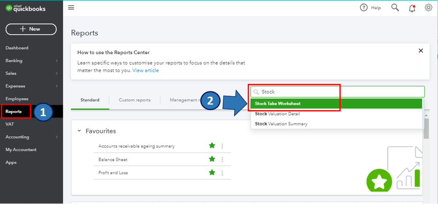Open more options for Profit and Loss
Image resolution: width=438 pixels, height=204 pixels.
(x=222, y=173)
